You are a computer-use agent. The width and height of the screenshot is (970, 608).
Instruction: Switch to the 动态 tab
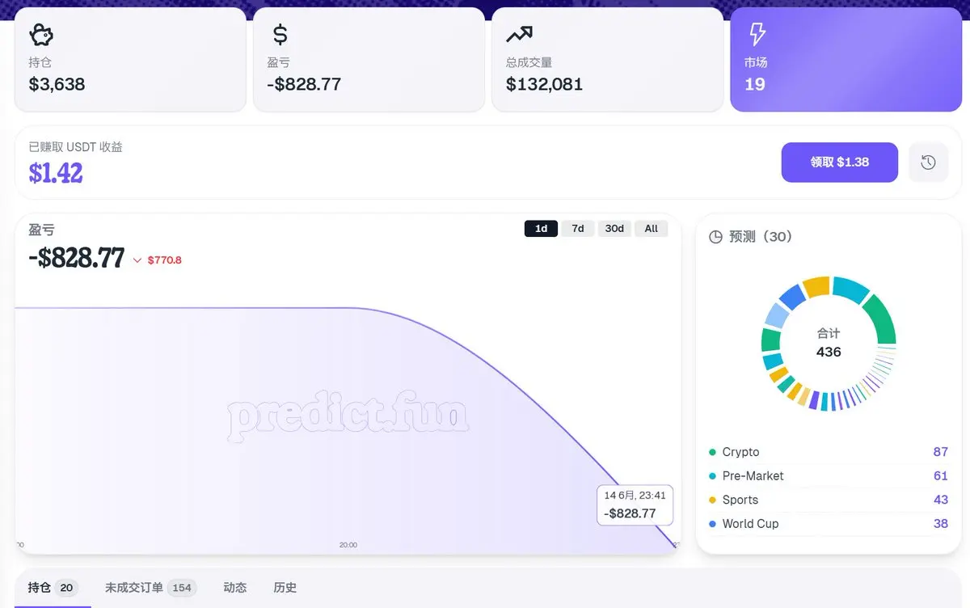[x=235, y=588]
